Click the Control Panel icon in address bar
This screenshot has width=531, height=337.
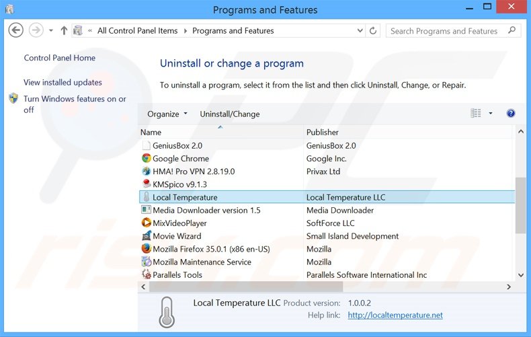[78, 31]
